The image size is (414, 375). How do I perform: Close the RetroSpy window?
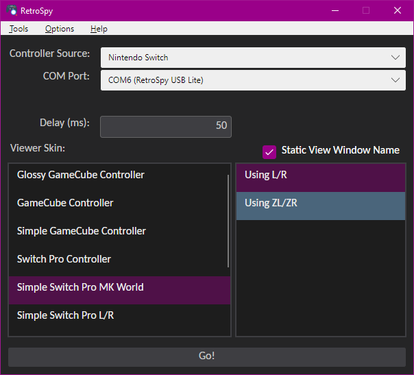[x=398, y=10]
